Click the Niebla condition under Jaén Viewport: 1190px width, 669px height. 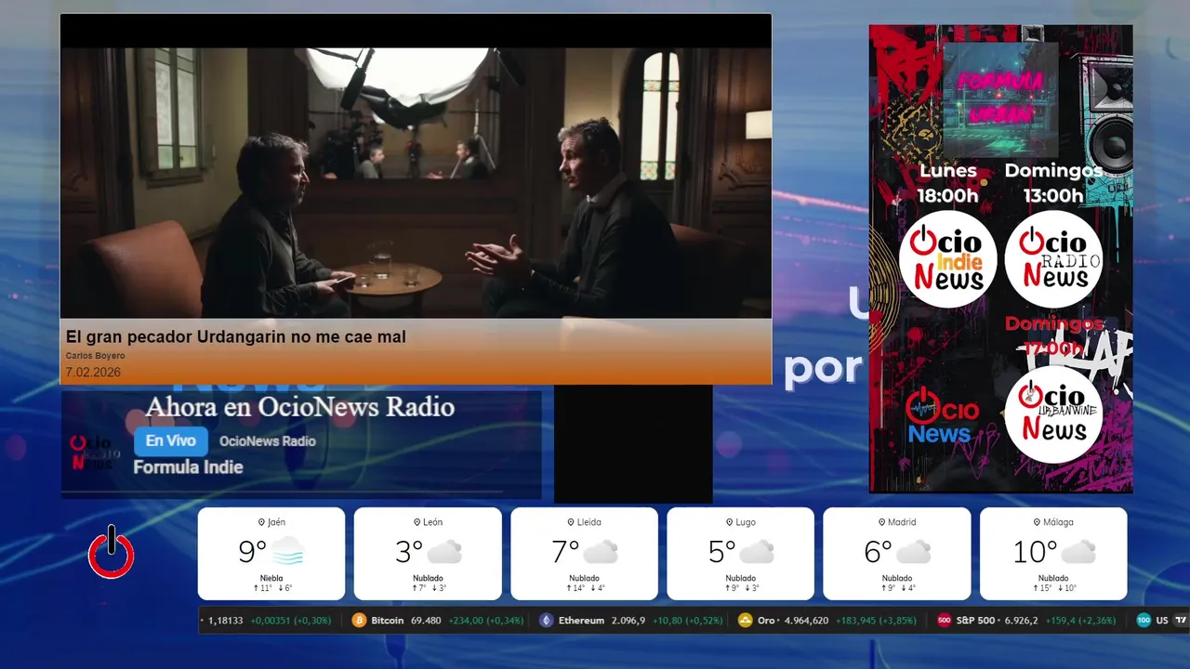coord(271,578)
